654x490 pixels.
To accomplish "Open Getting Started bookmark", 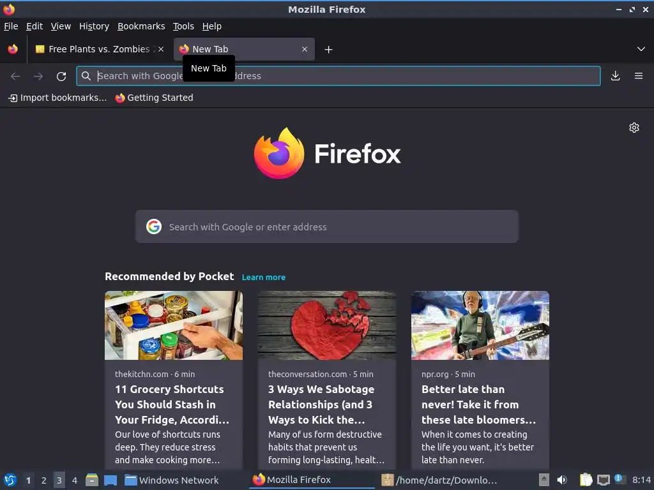I will [154, 98].
